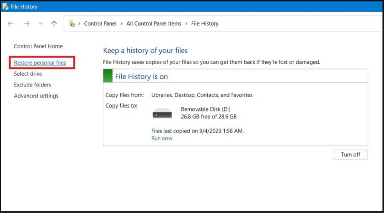Expand chevron before Control Panel breadcrumb
Viewport: 384px width, 213px height.
[x=79, y=23]
